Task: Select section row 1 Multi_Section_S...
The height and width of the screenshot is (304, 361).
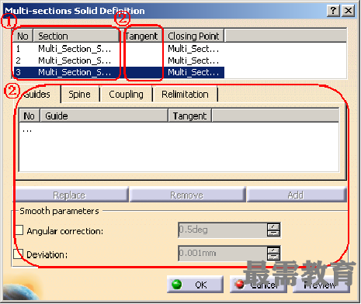Action: (119, 49)
